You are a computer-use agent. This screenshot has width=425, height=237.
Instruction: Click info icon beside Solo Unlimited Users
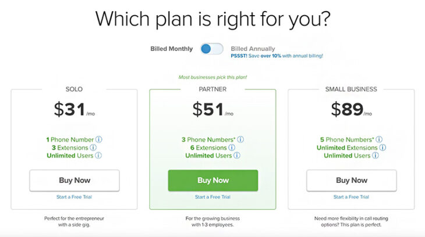[98, 156]
